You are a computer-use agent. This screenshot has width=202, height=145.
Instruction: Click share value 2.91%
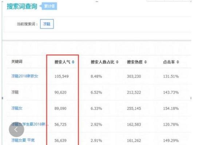click(x=96, y=141)
